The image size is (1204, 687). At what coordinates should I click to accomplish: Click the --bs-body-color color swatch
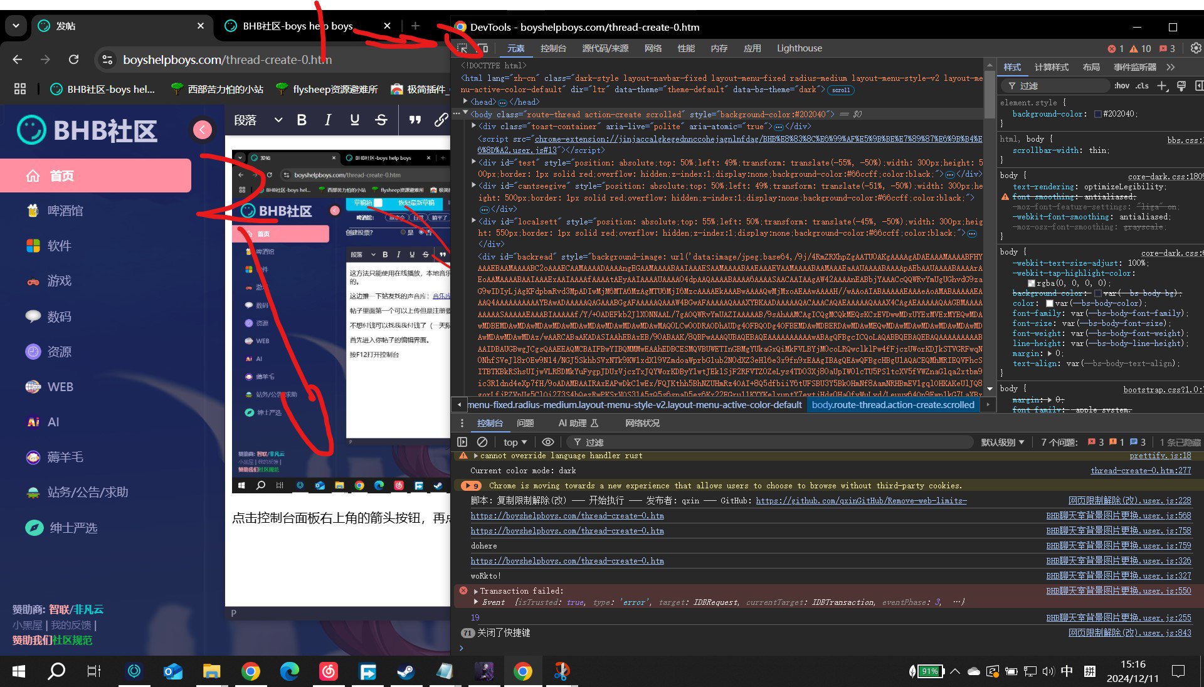tap(1049, 303)
